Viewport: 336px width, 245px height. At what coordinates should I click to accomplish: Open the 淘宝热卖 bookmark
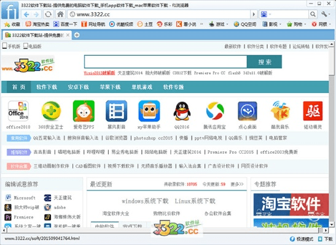tap(37, 24)
